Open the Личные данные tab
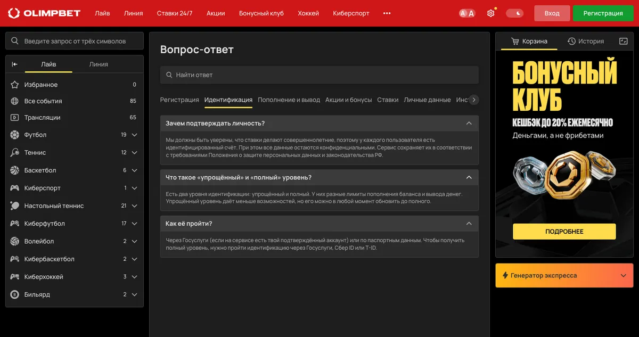The image size is (639, 337). (x=427, y=100)
